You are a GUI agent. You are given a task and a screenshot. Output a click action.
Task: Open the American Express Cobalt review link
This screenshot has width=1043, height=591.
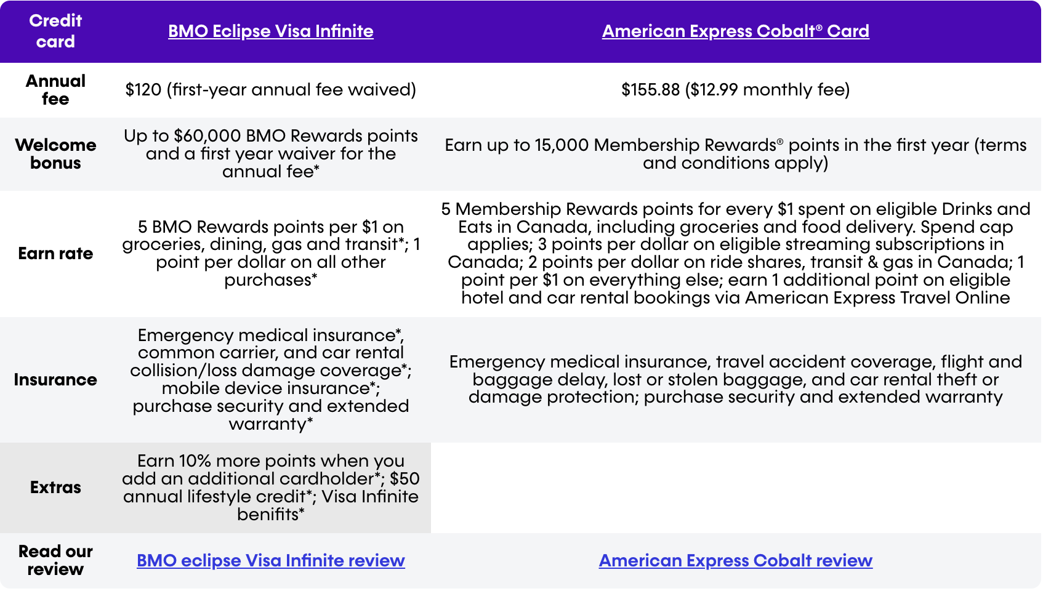coord(735,561)
